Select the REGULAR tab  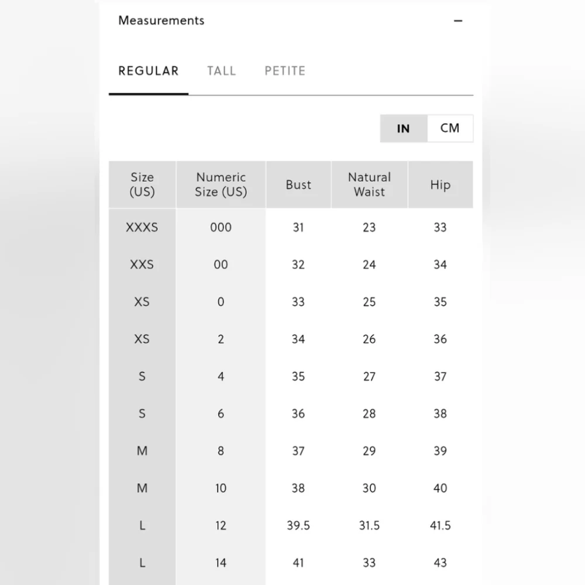[x=149, y=71]
